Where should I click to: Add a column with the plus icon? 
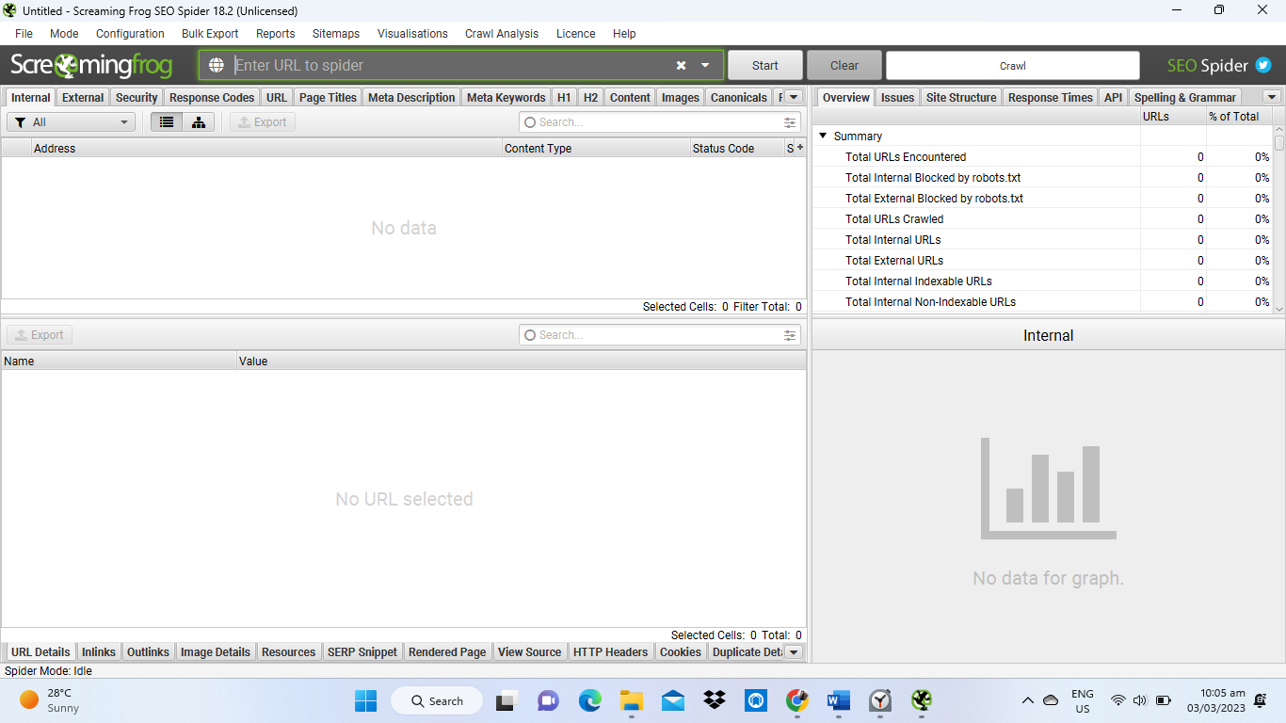[x=800, y=147]
